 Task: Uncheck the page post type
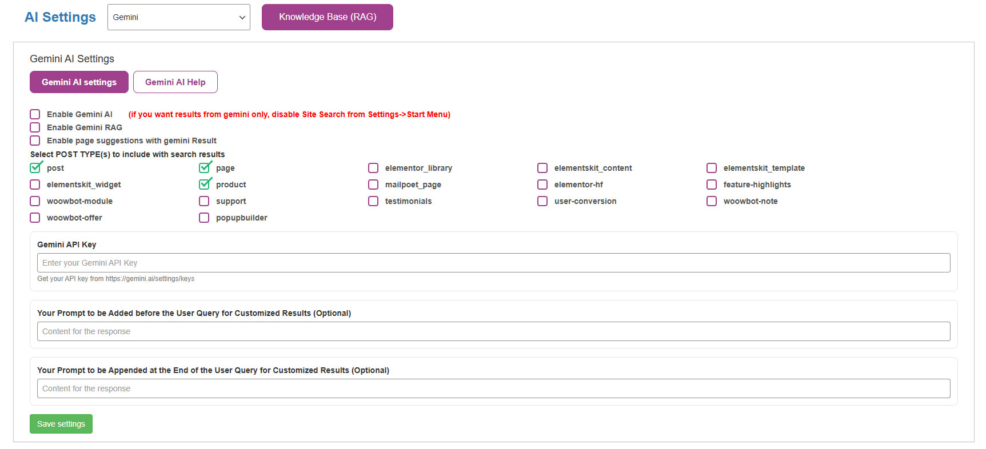click(x=205, y=168)
